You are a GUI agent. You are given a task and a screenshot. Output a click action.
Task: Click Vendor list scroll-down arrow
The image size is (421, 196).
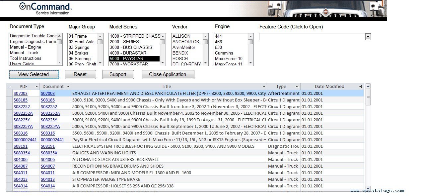(x=205, y=63)
